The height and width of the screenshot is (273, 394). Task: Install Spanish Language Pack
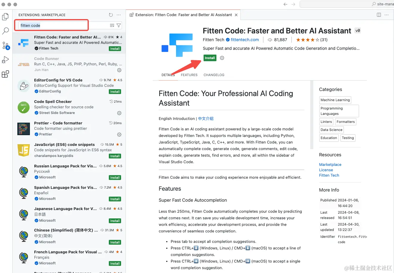pos(115,199)
